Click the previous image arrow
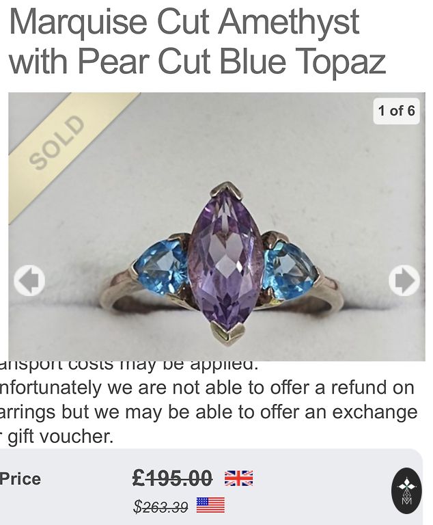Viewport: 433px width, 525px height. tap(29, 280)
